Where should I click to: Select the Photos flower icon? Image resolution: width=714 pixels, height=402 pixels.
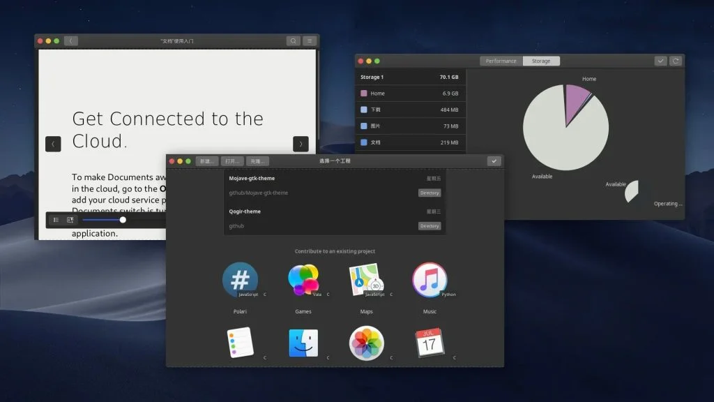click(367, 343)
